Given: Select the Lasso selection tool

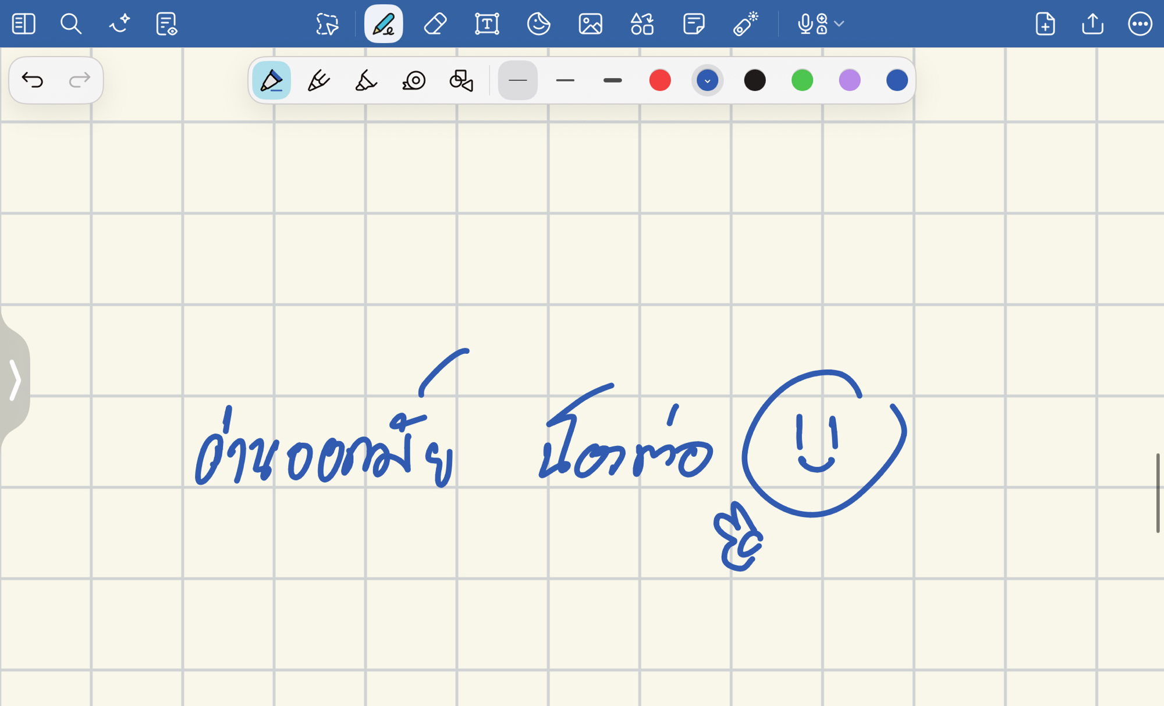Looking at the screenshot, I should pos(327,24).
